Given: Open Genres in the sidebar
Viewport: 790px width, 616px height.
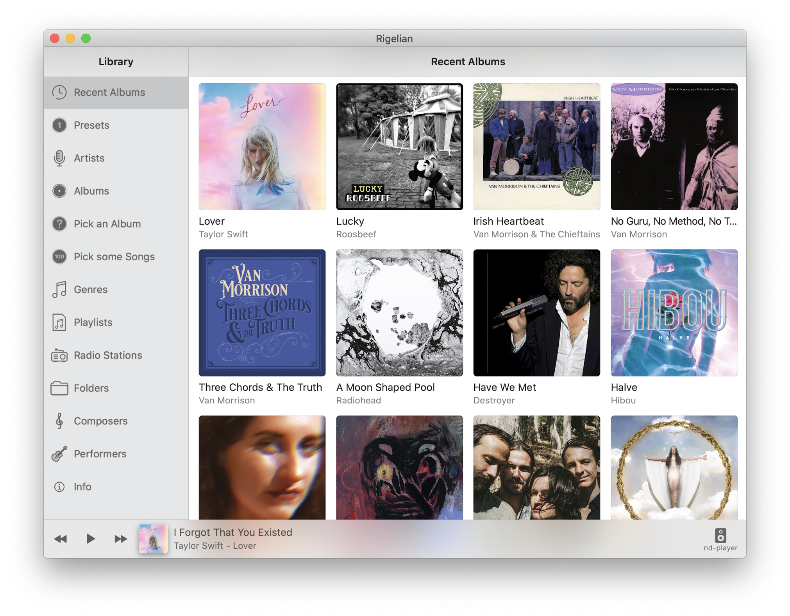Looking at the screenshot, I should coord(116,290).
